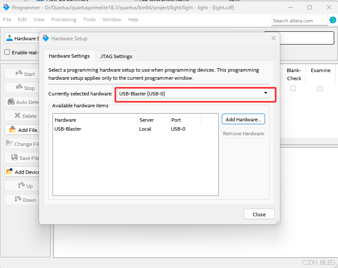The image size is (338, 268).
Task: Maximize the Programmer window
Action: pyautogui.click(x=310, y=7)
